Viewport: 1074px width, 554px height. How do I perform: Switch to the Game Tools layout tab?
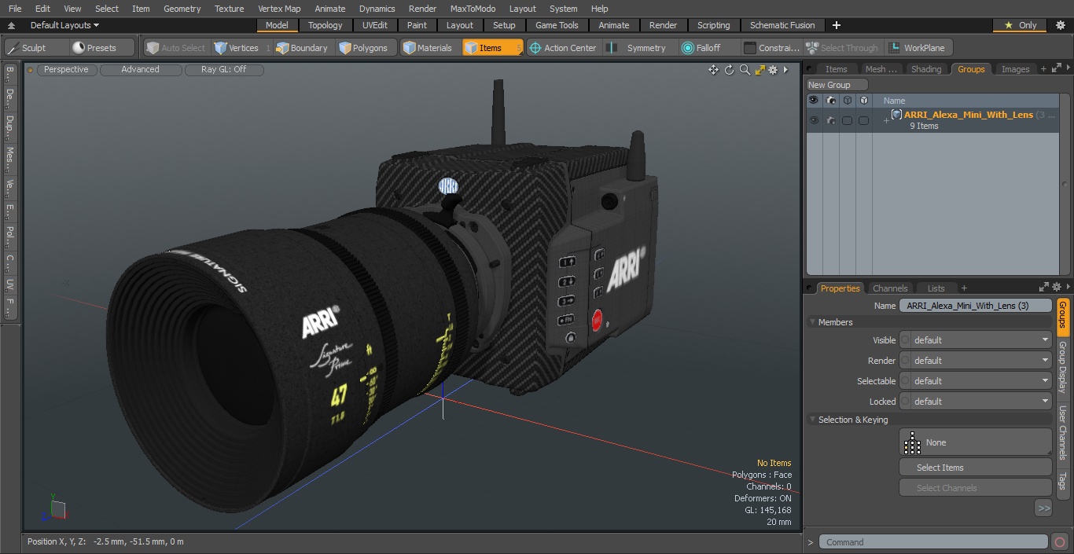pyautogui.click(x=557, y=25)
